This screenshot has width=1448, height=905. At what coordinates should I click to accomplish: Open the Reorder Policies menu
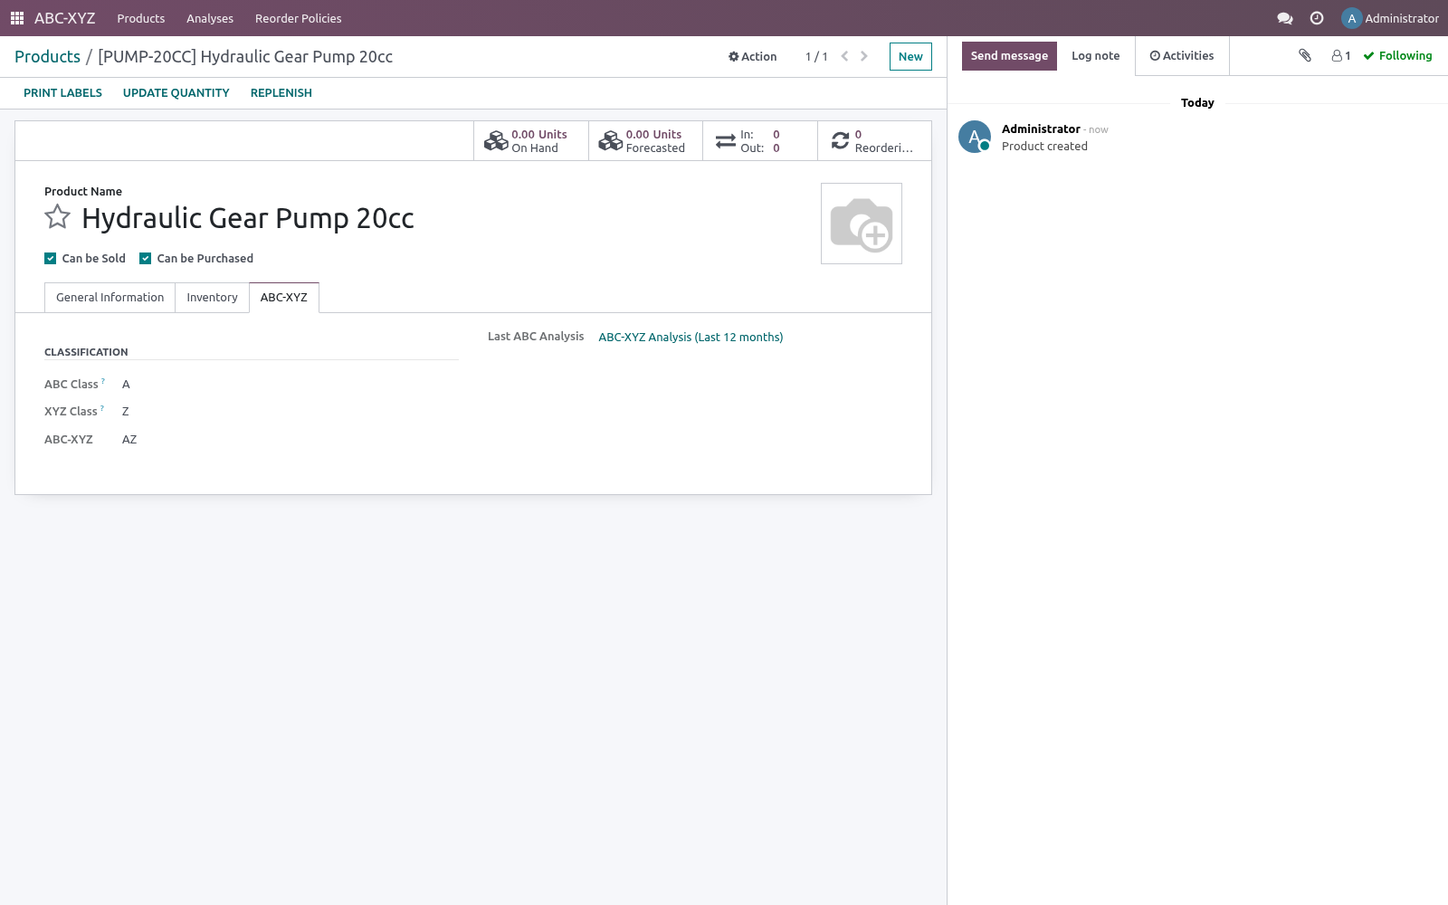(299, 18)
